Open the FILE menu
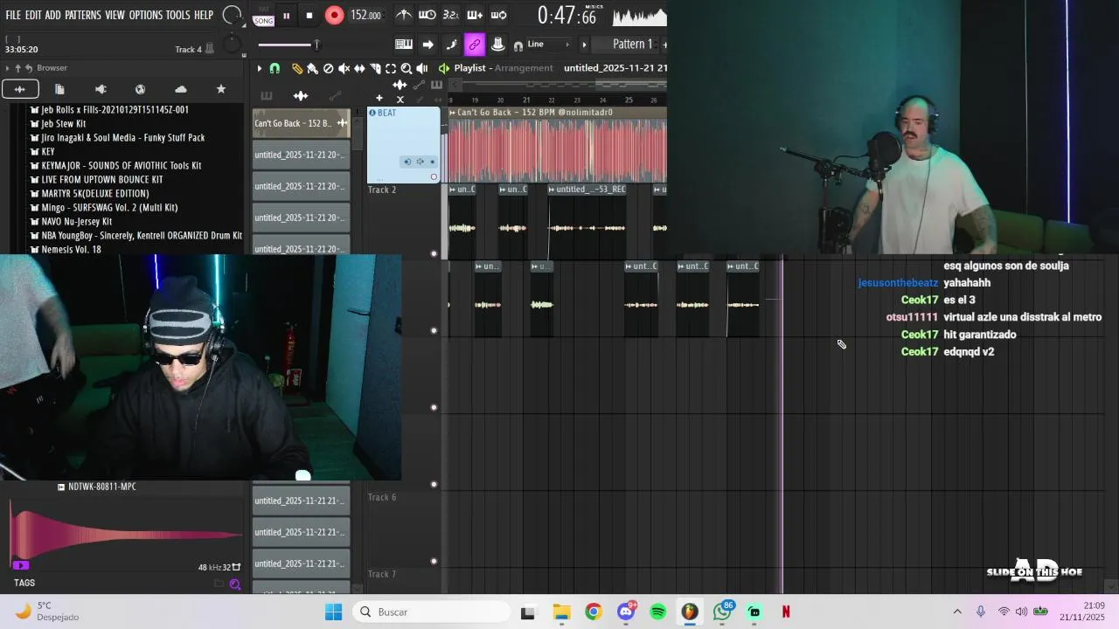Image resolution: width=1119 pixels, height=629 pixels. (13, 15)
